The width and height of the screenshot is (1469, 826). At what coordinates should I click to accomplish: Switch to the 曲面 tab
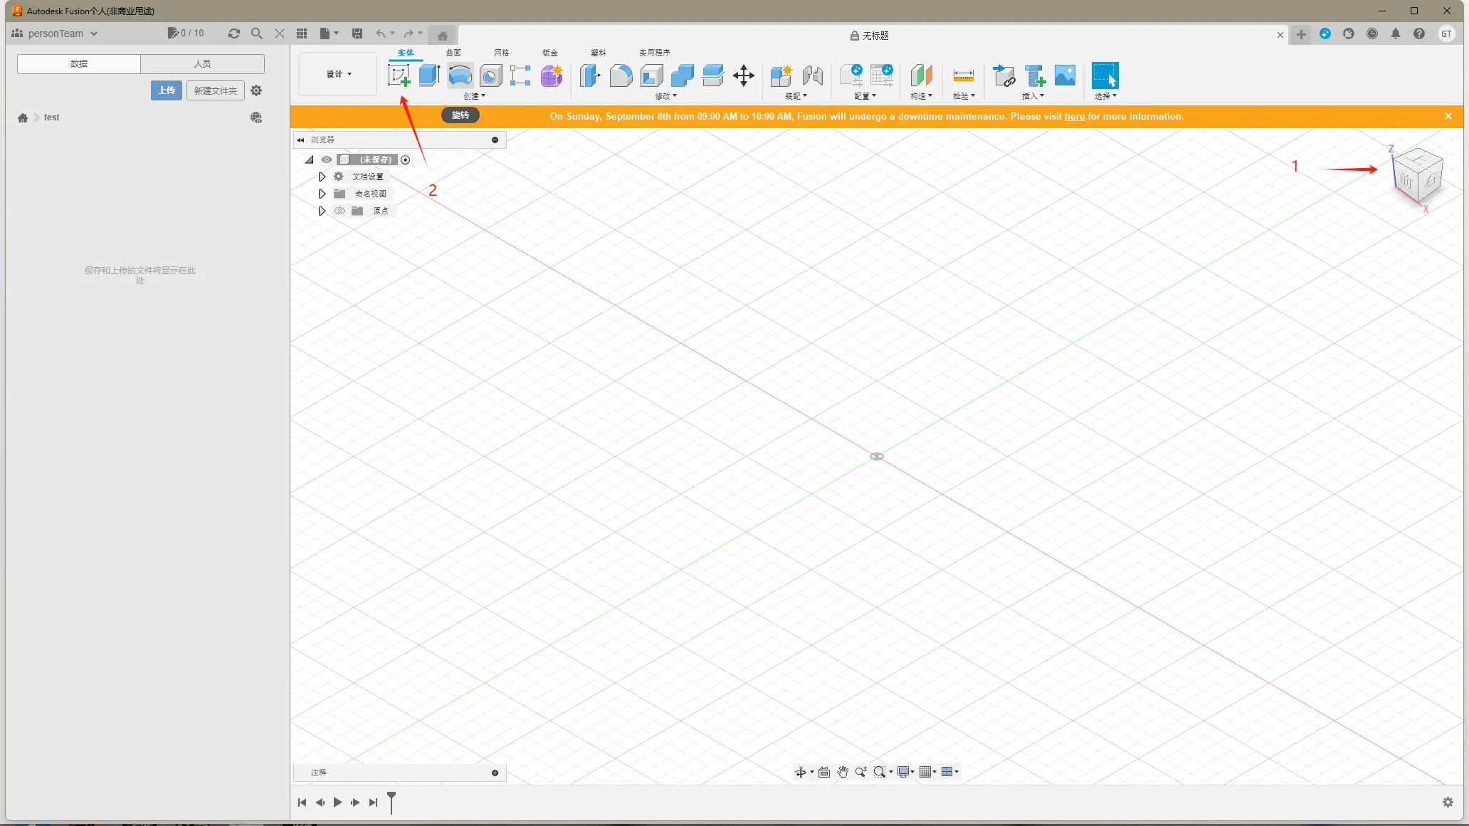pyautogui.click(x=453, y=53)
